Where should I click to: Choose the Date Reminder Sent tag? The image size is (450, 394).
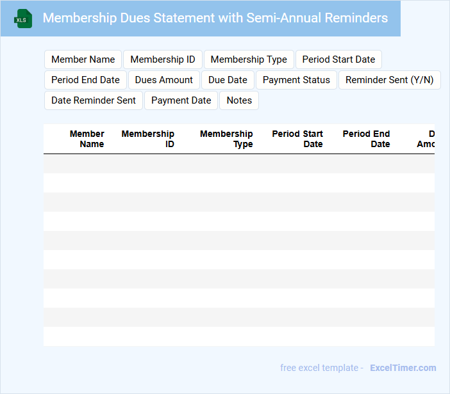[x=94, y=100]
